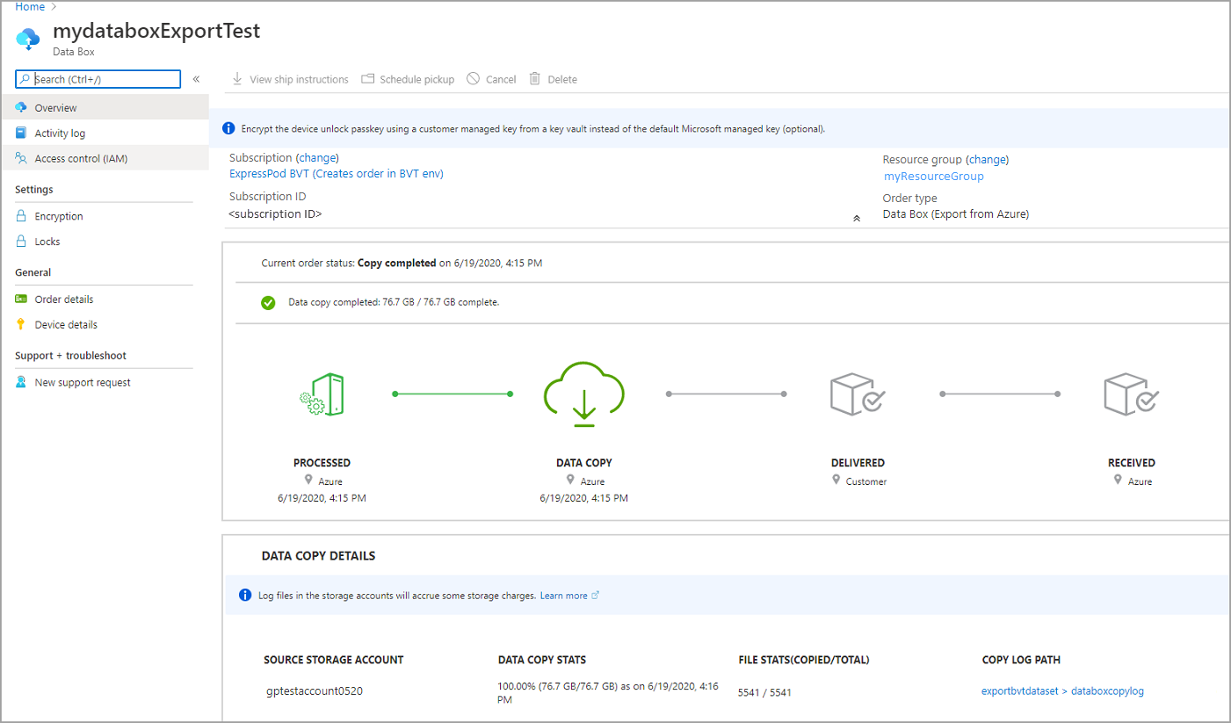Click the Learn more link about storage charges

[x=564, y=595]
